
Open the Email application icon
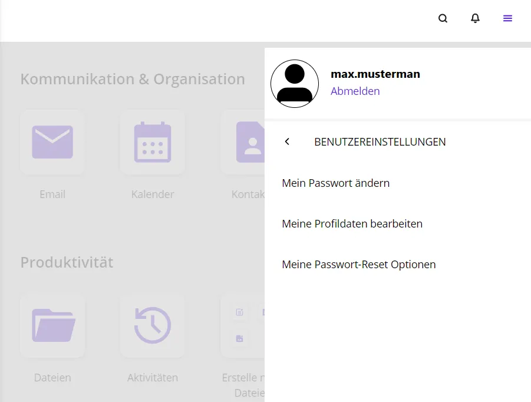point(52,142)
